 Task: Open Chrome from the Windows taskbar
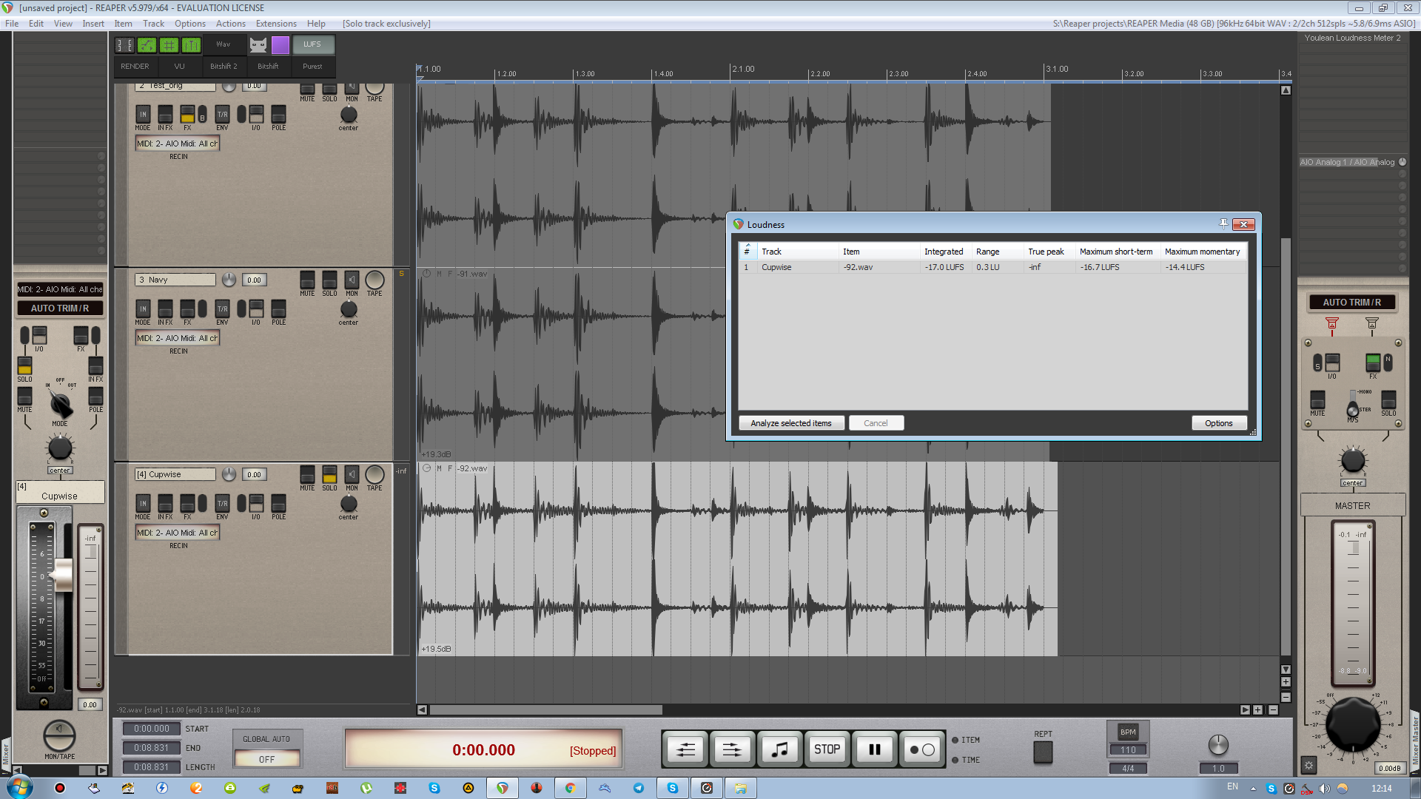point(570,788)
